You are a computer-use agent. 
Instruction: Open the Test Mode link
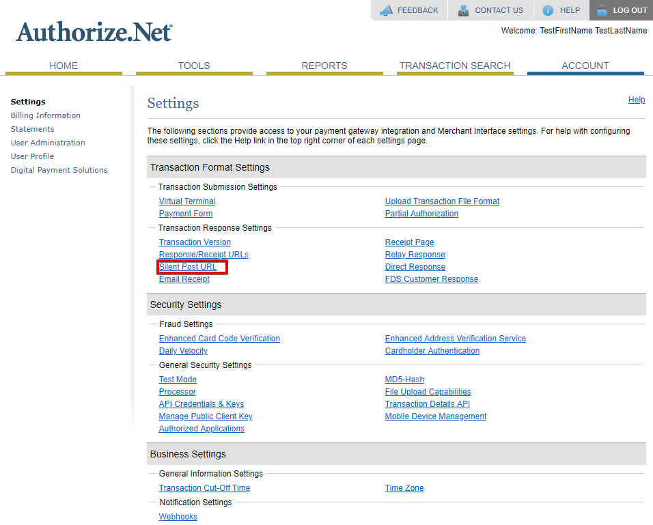coord(178,380)
